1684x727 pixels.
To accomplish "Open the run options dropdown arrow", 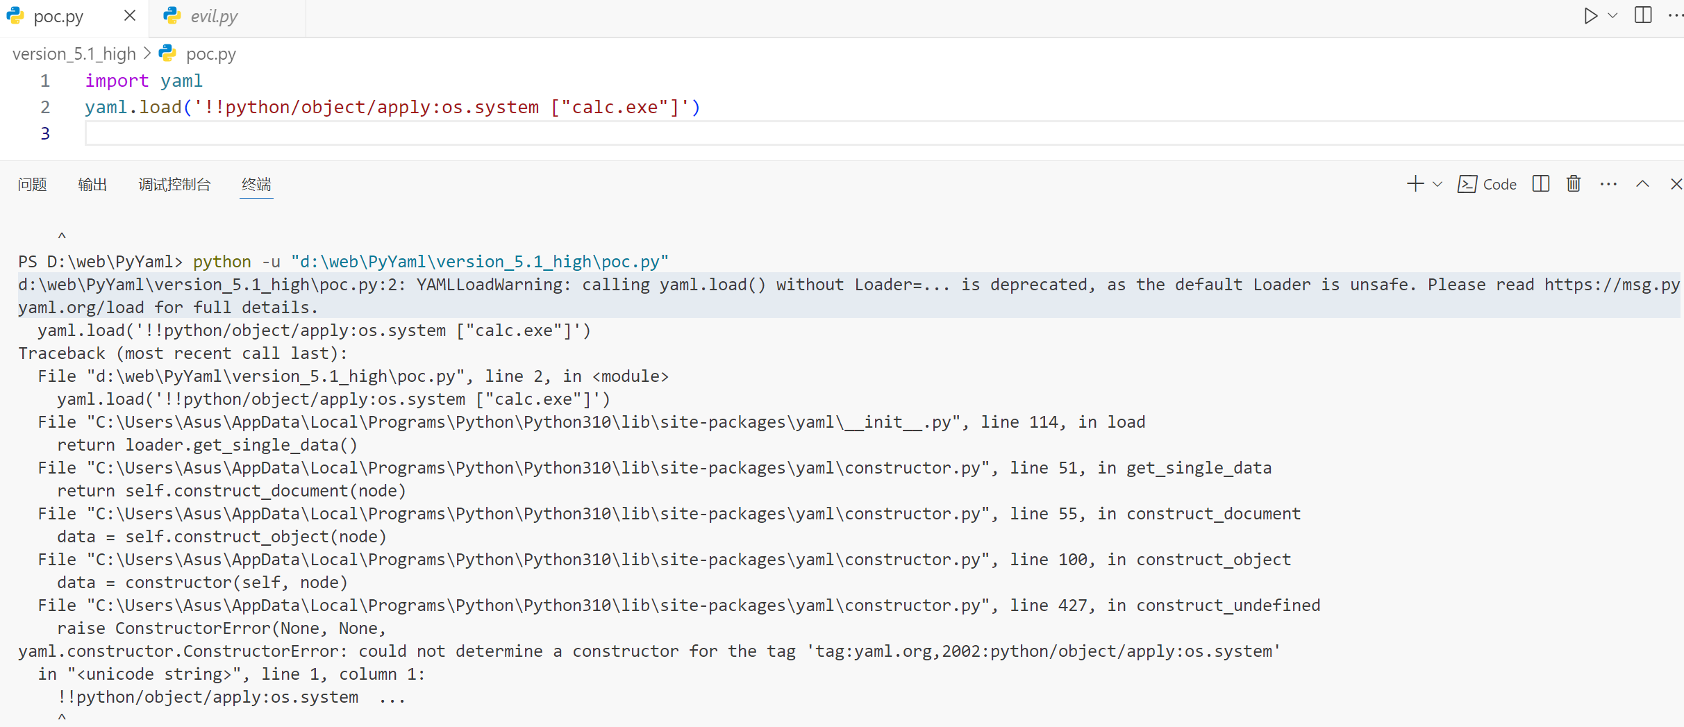I will pyautogui.click(x=1613, y=15).
